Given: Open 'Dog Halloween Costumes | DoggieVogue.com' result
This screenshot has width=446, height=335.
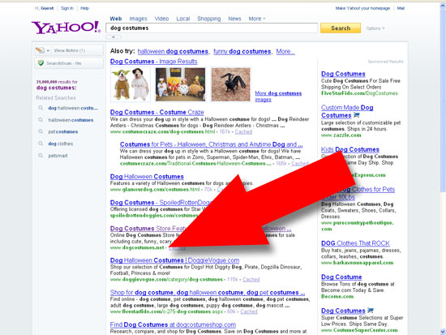Looking at the screenshot, I should tap(174, 260).
